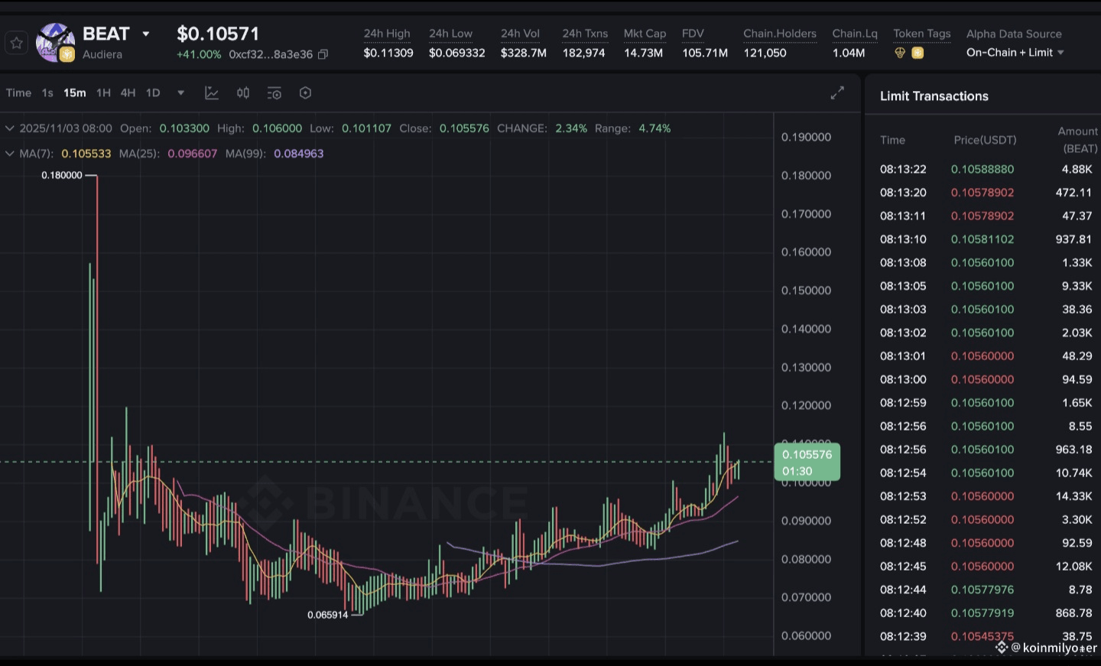Viewport: 1101px width, 666px height.
Task: Click the Chain.Holders label
Action: click(x=780, y=34)
